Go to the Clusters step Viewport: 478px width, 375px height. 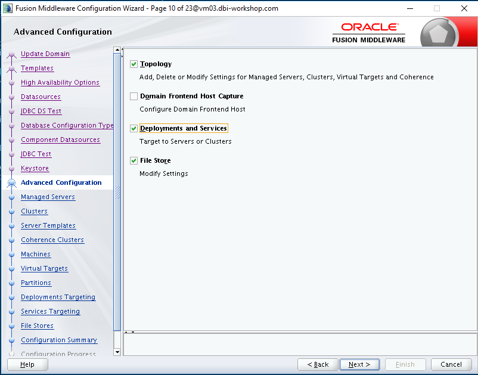click(34, 211)
